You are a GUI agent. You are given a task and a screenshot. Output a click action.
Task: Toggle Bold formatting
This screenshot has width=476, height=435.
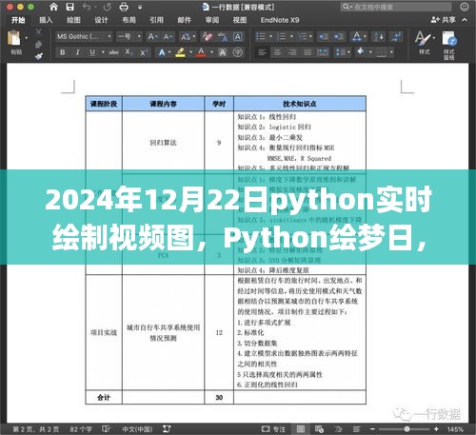(x=63, y=52)
